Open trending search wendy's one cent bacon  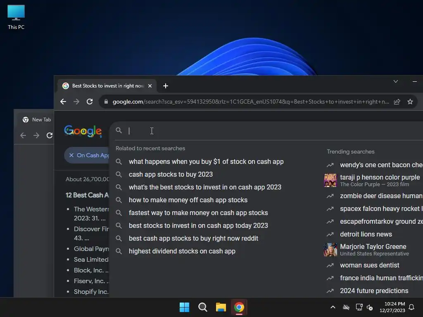tap(381, 165)
